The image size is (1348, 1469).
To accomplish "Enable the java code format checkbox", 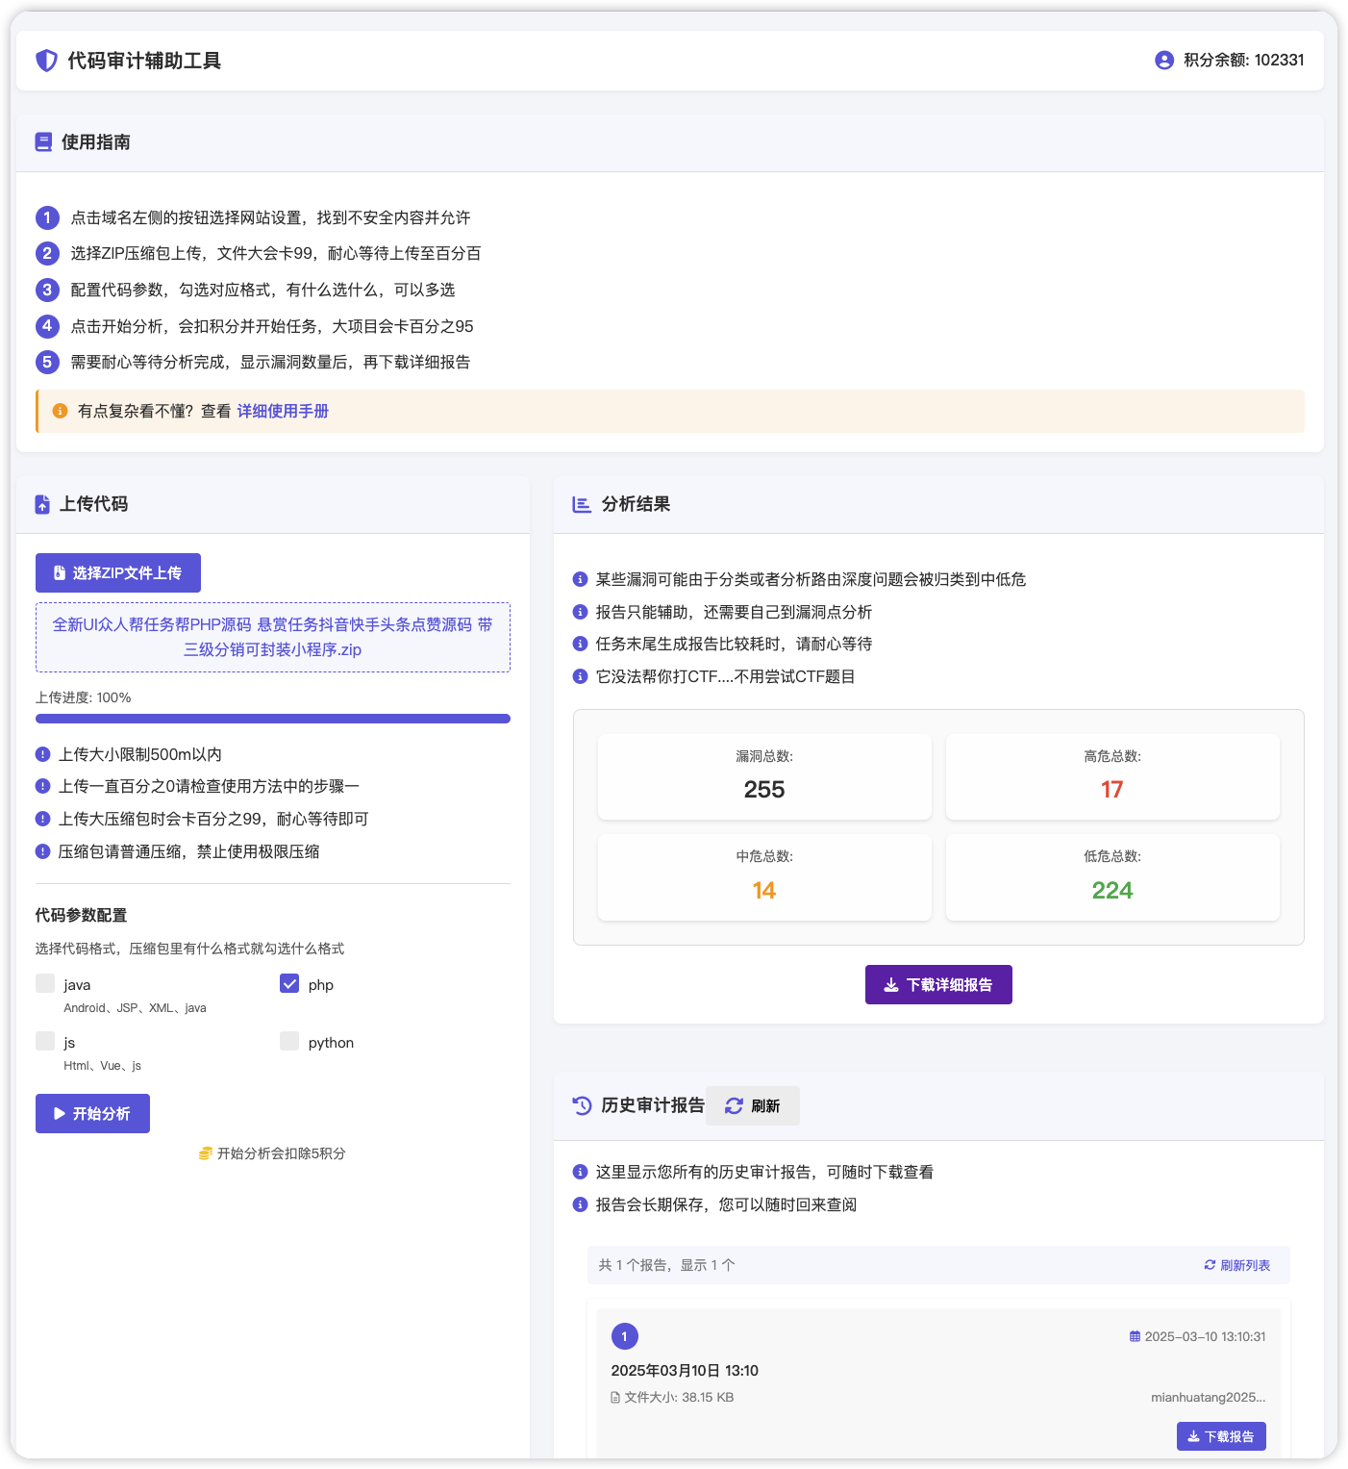I will click(45, 983).
